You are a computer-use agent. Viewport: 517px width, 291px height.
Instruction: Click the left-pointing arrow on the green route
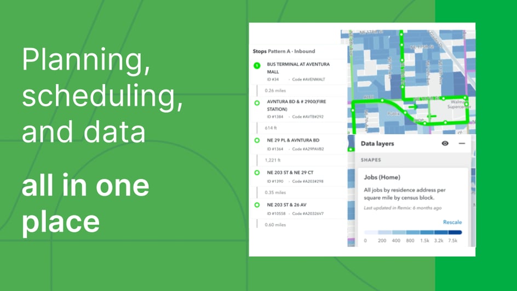(432, 116)
